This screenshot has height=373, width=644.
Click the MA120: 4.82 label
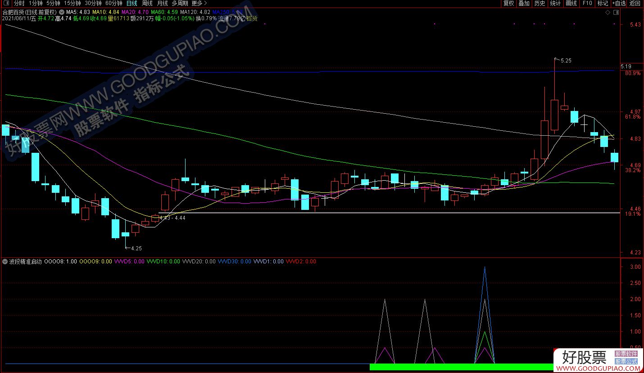point(195,12)
